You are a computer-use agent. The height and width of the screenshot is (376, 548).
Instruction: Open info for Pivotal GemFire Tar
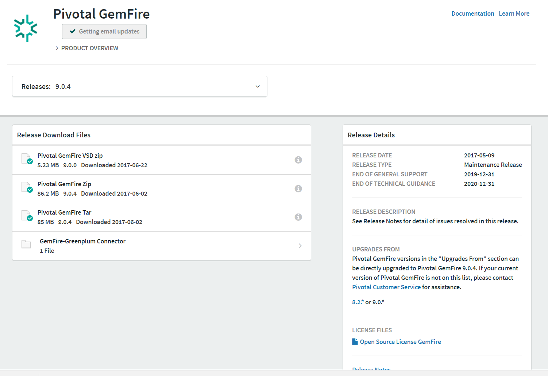pos(298,217)
